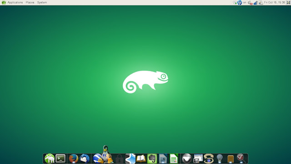The width and height of the screenshot is (291, 164).
Task: Click the Dropbox tray icon
Action: pyautogui.click(x=235, y=3)
